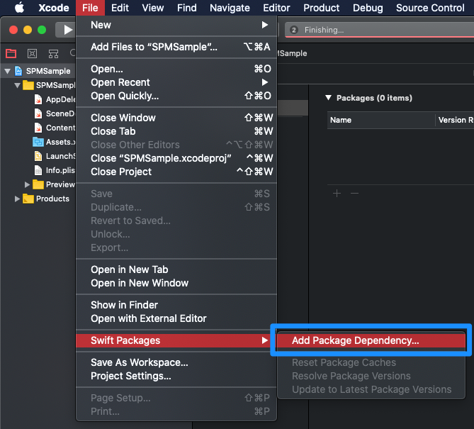The image size is (474, 429).
Task: Open the Find menu
Action: click(x=187, y=8)
